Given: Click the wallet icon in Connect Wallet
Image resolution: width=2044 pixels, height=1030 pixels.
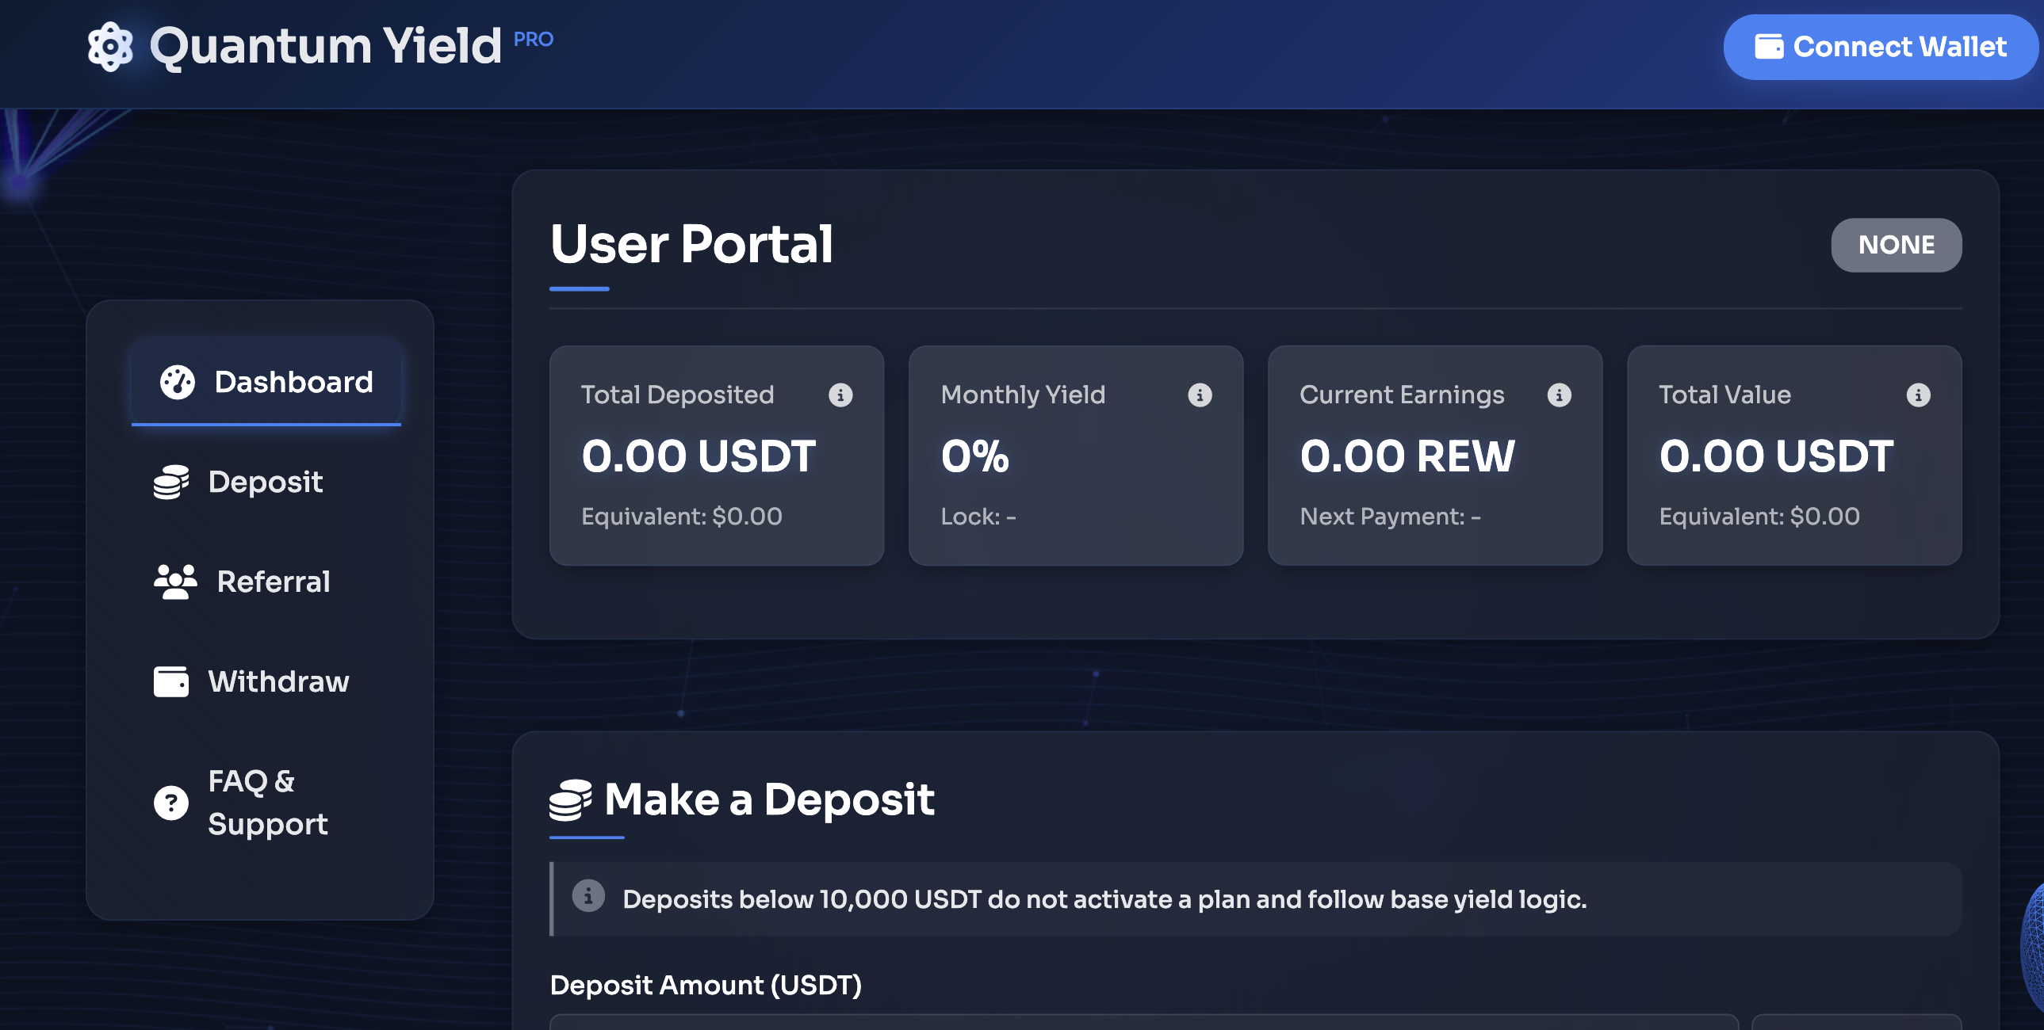Looking at the screenshot, I should pos(1769,47).
